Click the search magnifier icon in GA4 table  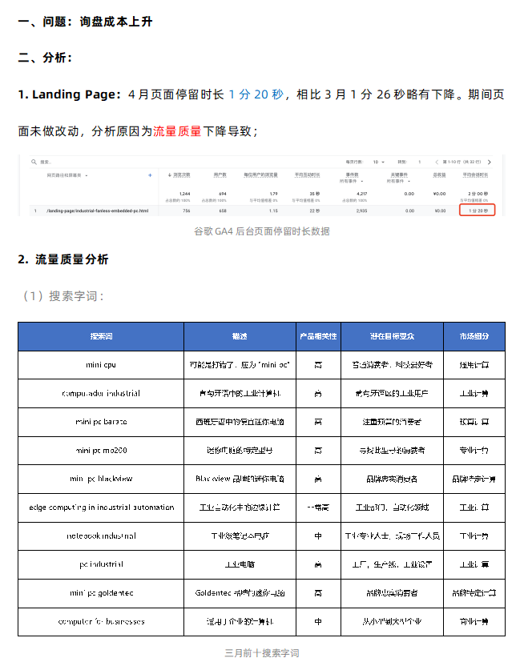34,162
